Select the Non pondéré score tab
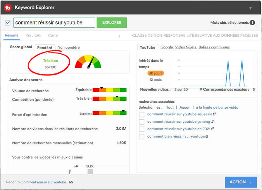 pyautogui.click(x=68, y=47)
